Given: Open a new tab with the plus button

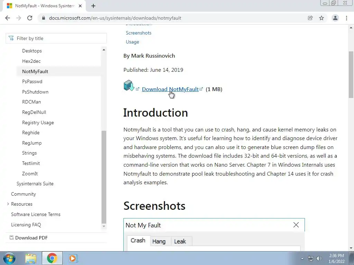Looking at the screenshot, I should (x=93, y=6).
